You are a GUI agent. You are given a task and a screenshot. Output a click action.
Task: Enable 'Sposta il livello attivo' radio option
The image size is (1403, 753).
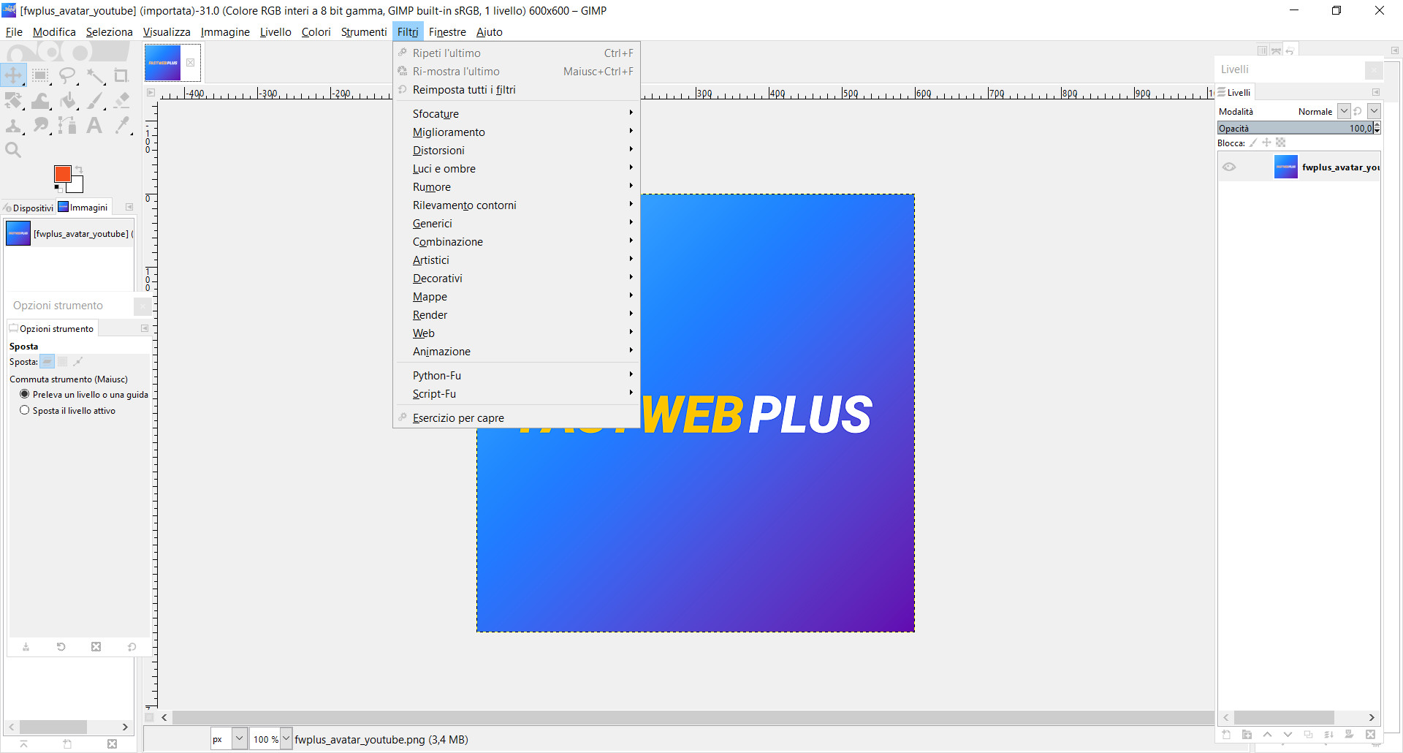[25, 410]
